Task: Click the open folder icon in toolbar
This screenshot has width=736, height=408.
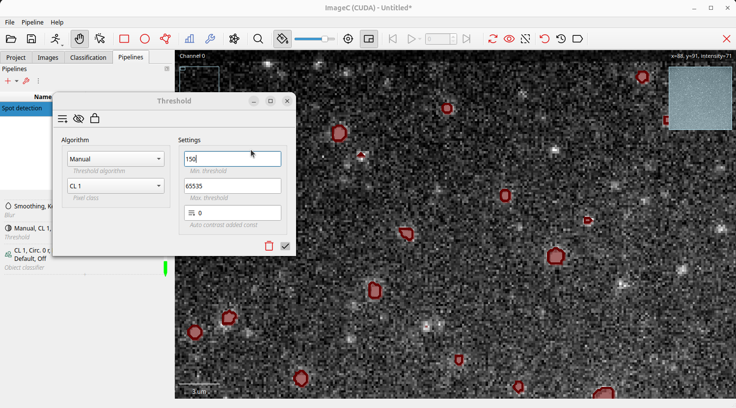Action: [x=11, y=39]
